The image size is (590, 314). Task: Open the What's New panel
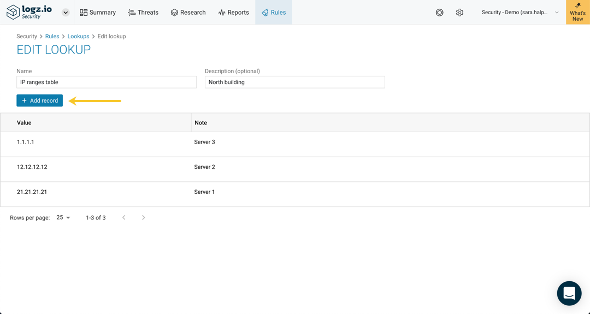[x=577, y=12]
